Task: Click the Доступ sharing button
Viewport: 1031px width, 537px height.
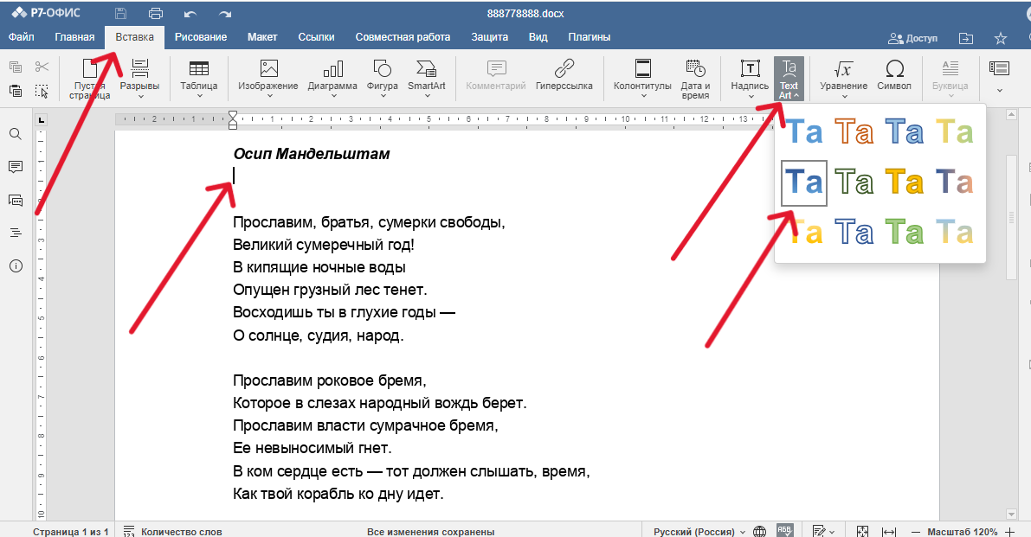Action: click(912, 38)
